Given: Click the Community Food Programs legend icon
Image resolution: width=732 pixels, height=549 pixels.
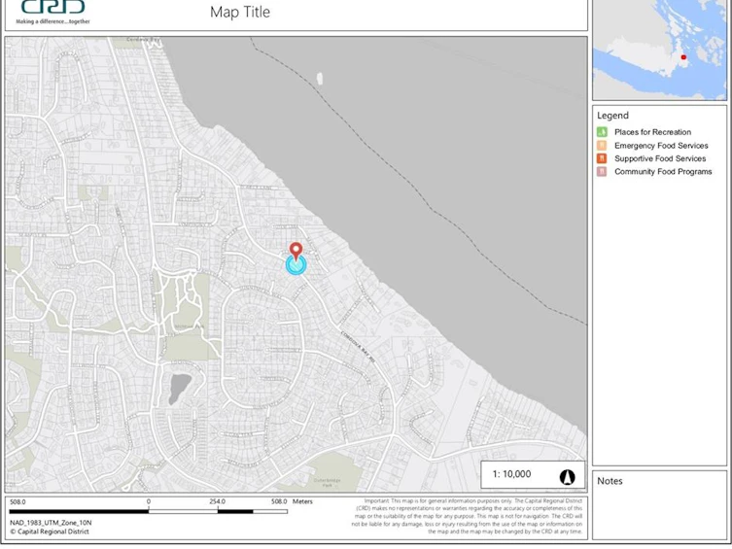Looking at the screenshot, I should 602,171.
